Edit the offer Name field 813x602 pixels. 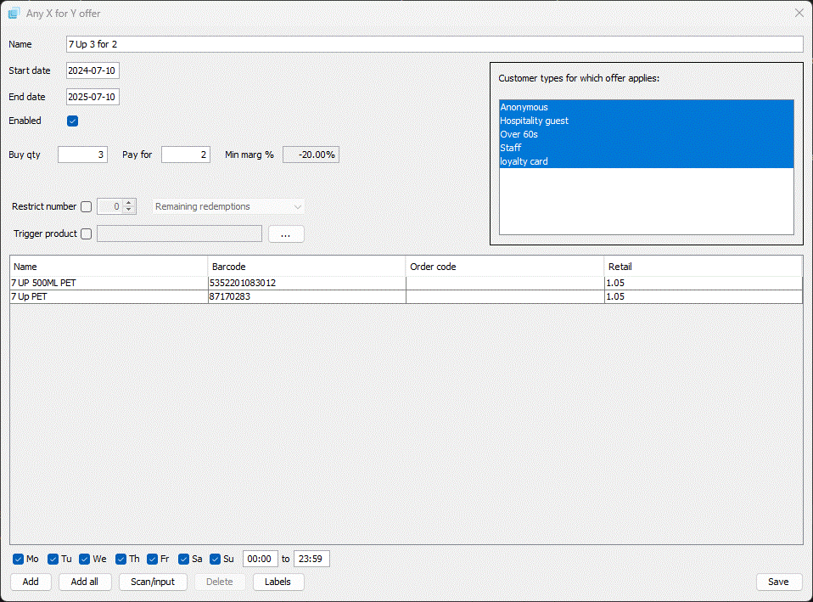point(435,44)
